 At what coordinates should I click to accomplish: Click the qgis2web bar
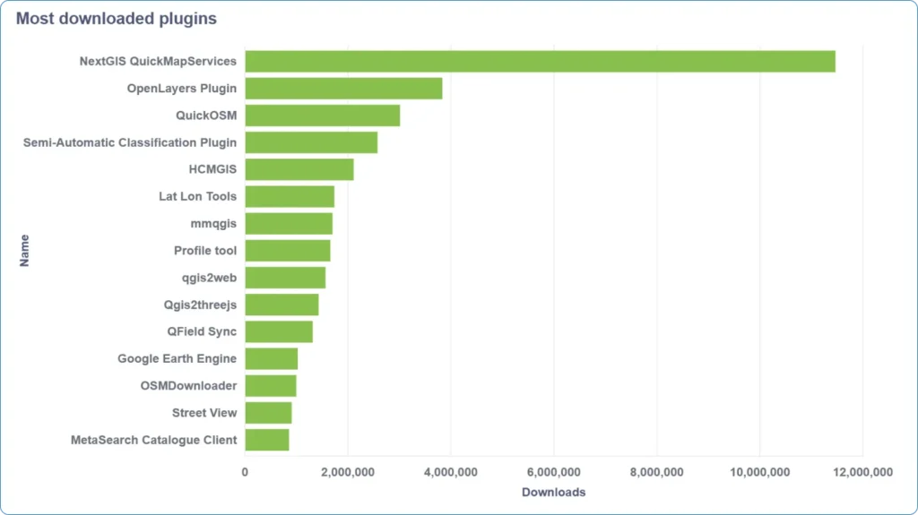[285, 278]
